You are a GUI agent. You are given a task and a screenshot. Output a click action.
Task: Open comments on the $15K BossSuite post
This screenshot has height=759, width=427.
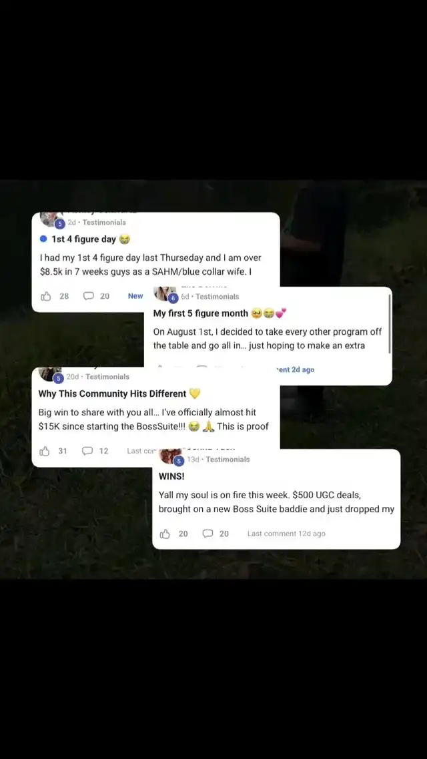coord(87,451)
